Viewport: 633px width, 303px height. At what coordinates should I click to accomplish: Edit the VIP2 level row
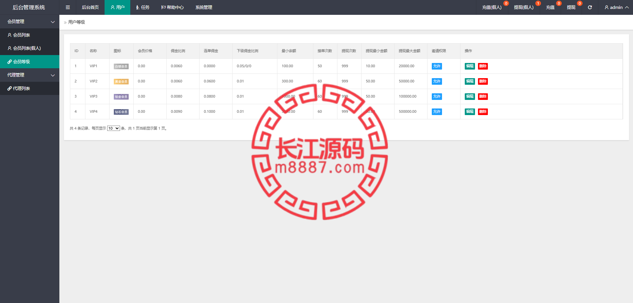[470, 81]
